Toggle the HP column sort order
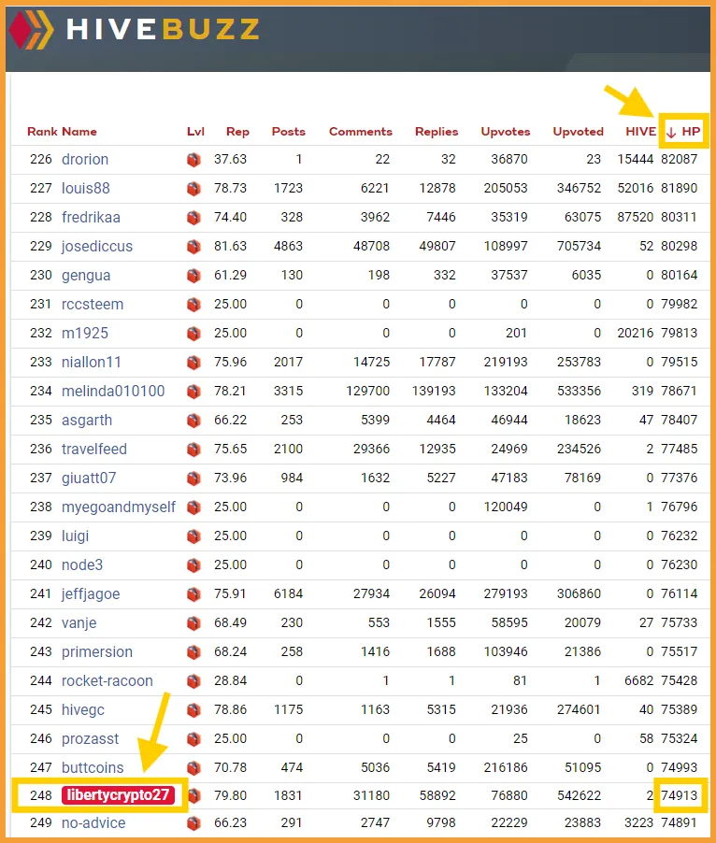 coord(683,132)
